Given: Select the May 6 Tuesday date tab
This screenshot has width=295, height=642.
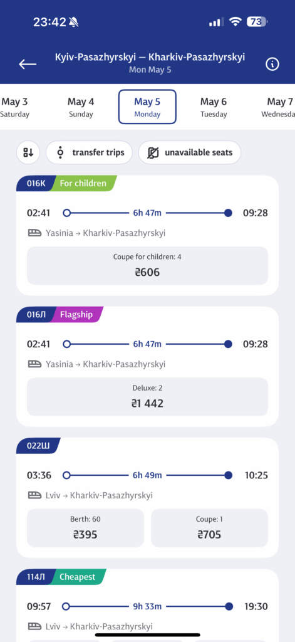Looking at the screenshot, I should (214, 107).
